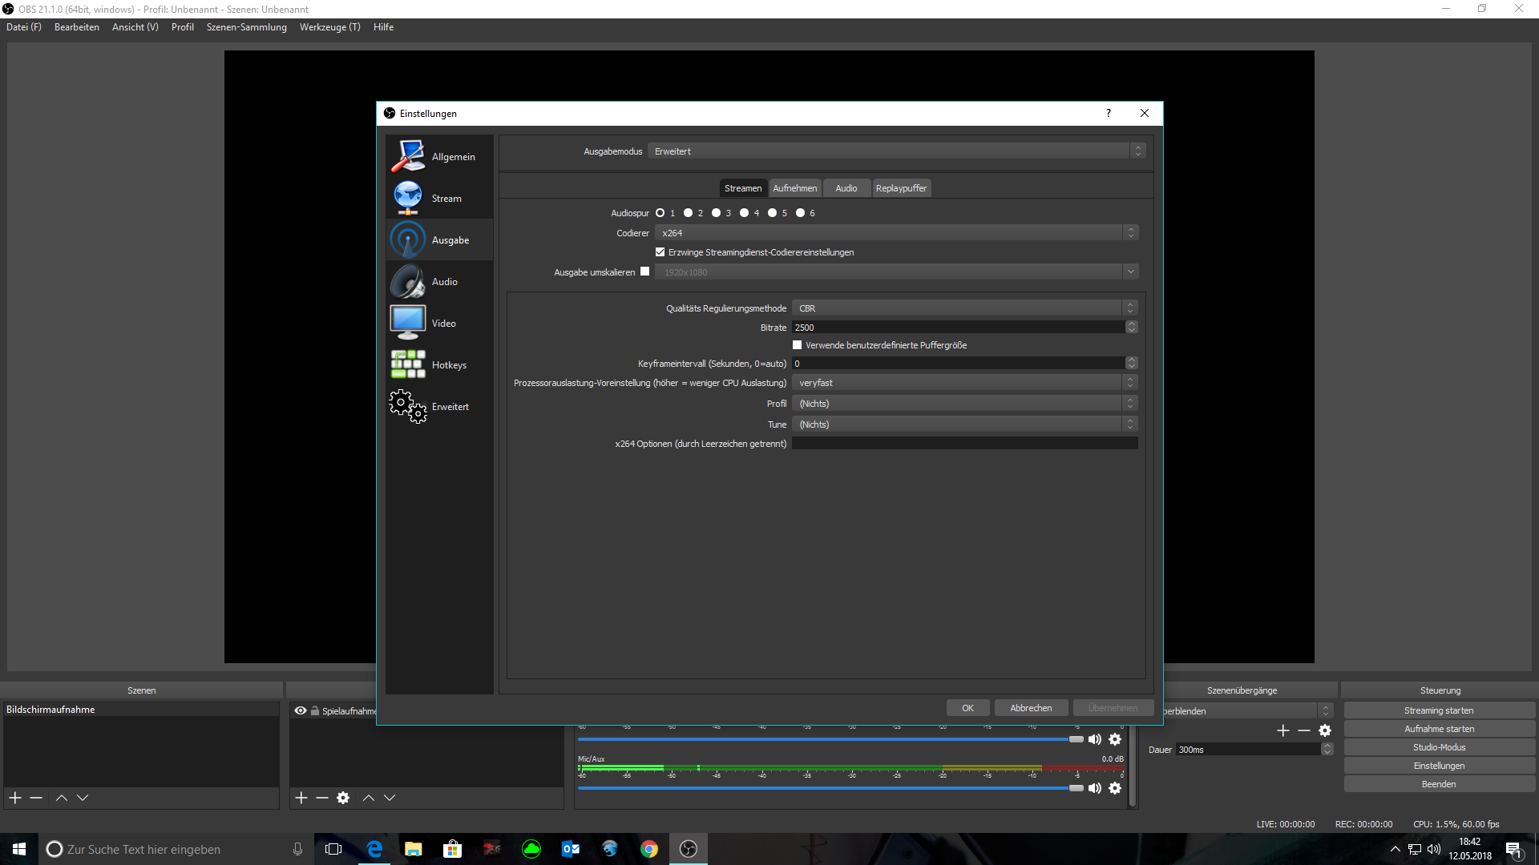Switch to the Aufnehmen tab
Screen dimensions: 1539x865
794,188
